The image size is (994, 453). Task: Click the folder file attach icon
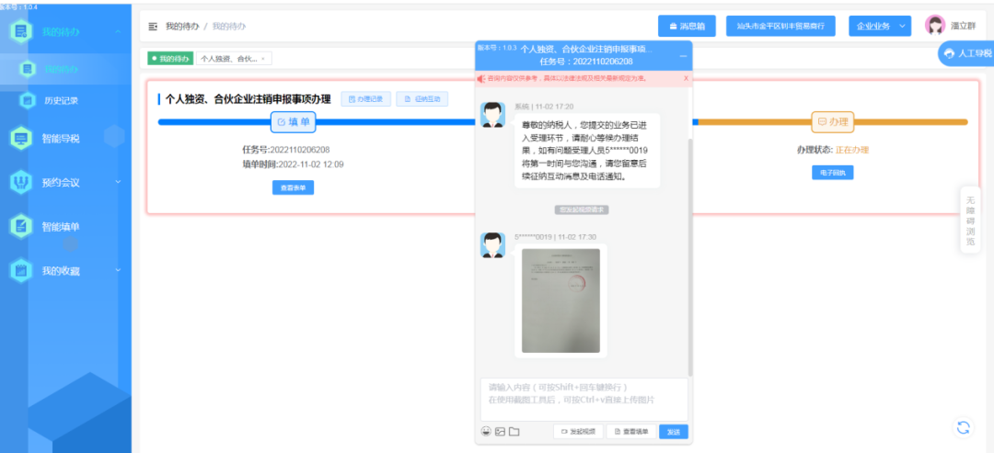514,432
